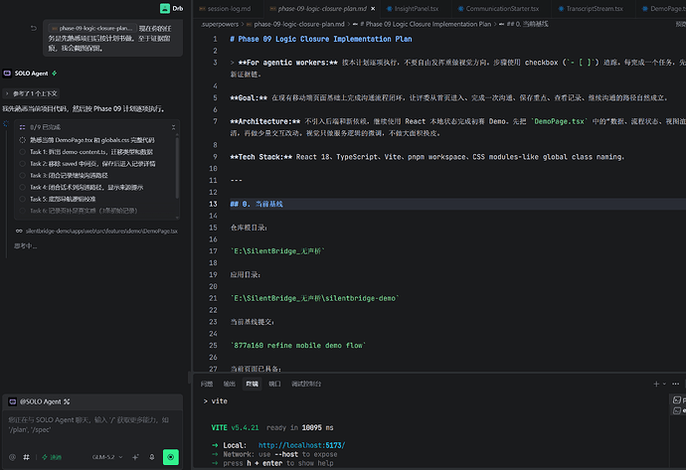Collapse the 0/9 task list panel

pos(173,127)
